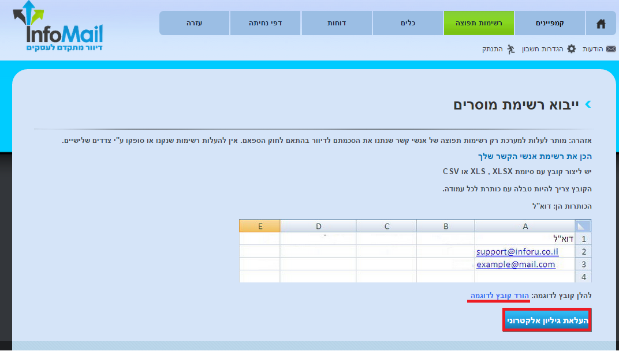
Task: Click the InfoMail logo
Action: point(58,27)
